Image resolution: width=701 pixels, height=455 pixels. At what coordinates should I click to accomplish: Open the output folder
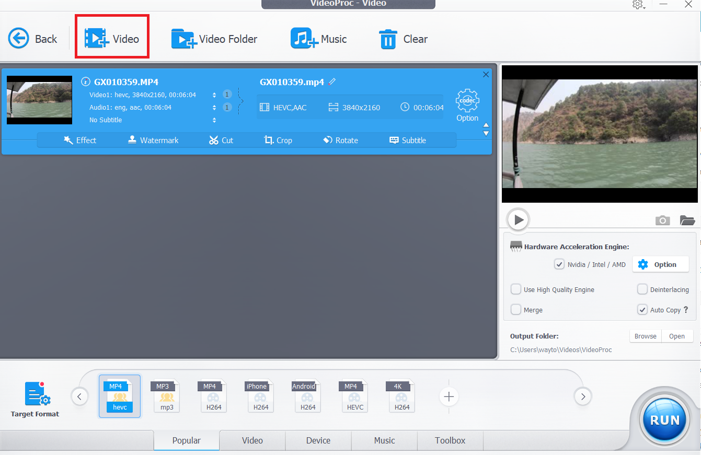(x=677, y=336)
